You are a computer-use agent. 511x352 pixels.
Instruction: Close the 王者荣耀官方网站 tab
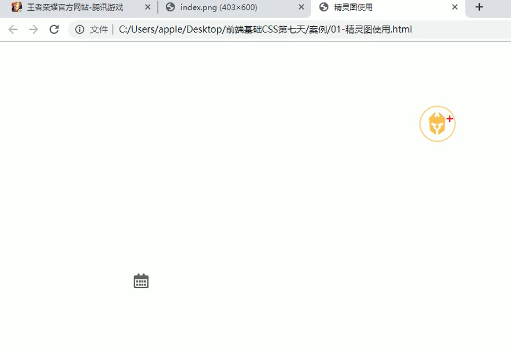tap(148, 7)
